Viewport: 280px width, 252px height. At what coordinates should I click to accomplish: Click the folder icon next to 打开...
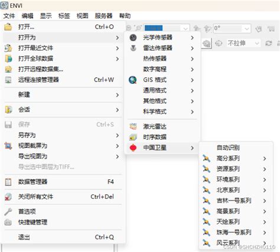8,27
